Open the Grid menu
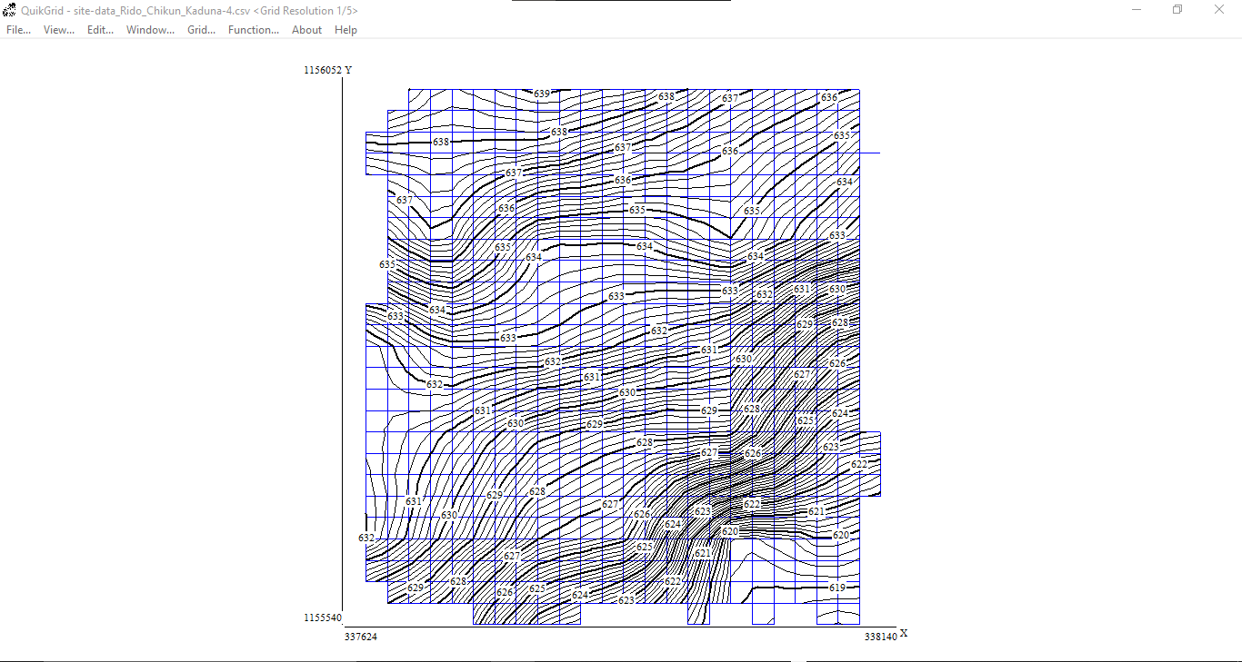1242x662 pixels. [x=199, y=29]
